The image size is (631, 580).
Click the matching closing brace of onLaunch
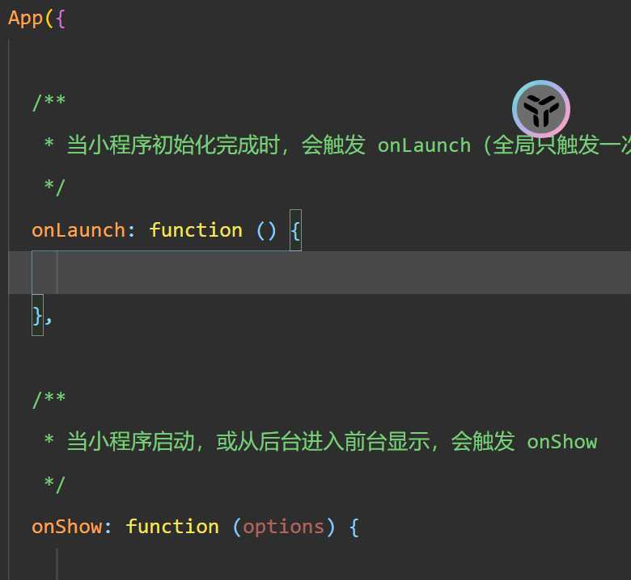[37, 316]
